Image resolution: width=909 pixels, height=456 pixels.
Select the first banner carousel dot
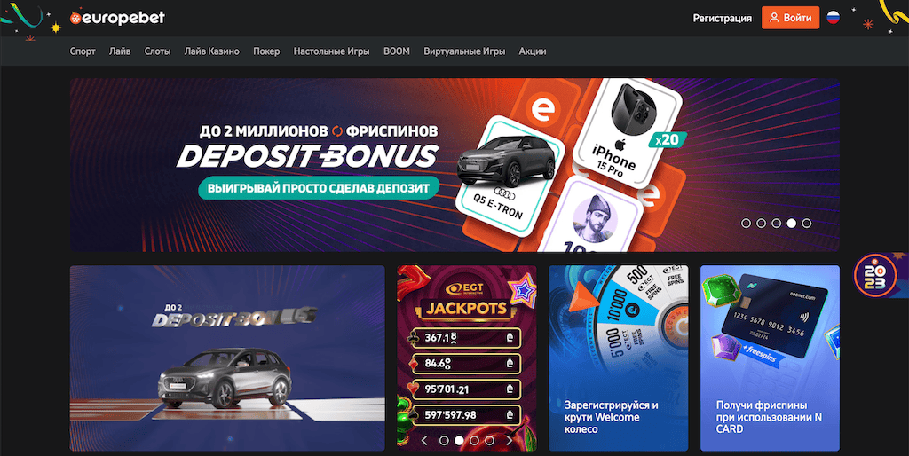pos(746,223)
